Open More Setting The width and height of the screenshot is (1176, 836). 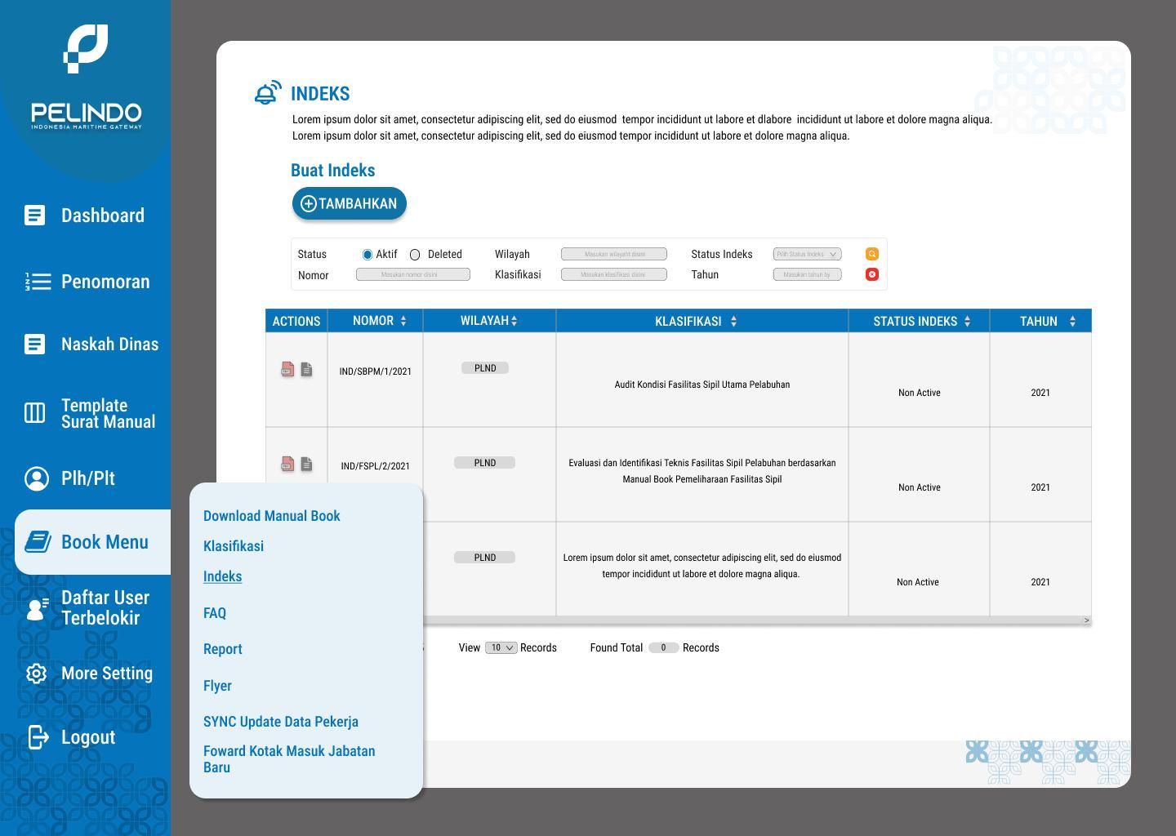point(107,674)
